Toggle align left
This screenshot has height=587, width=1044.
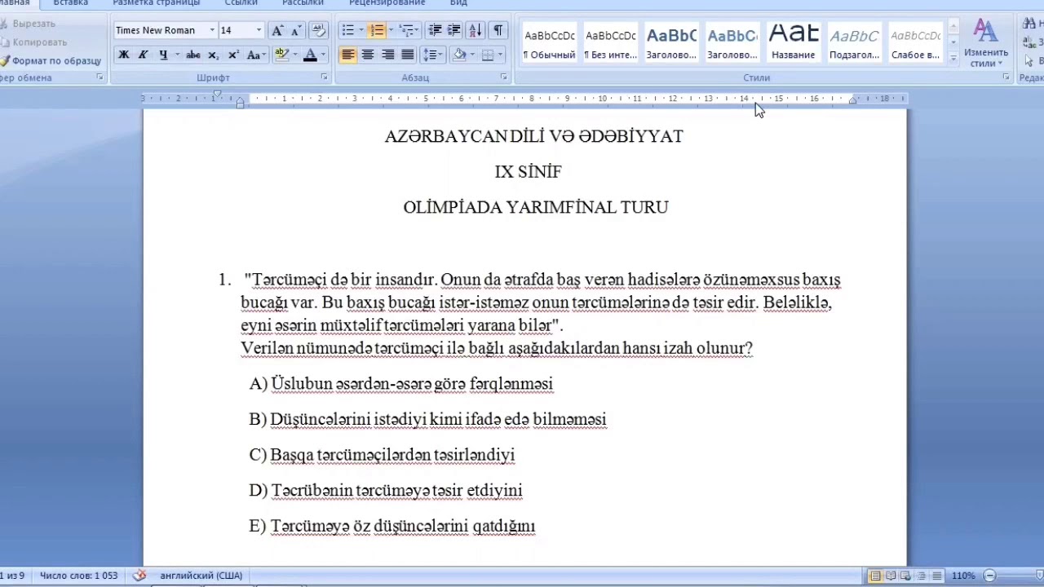coord(348,55)
